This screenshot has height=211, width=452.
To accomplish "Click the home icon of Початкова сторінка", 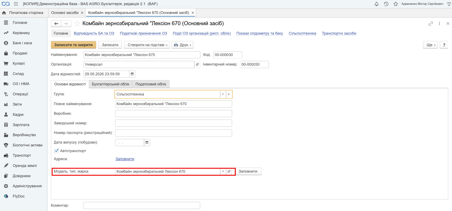I will click(x=4, y=13).
